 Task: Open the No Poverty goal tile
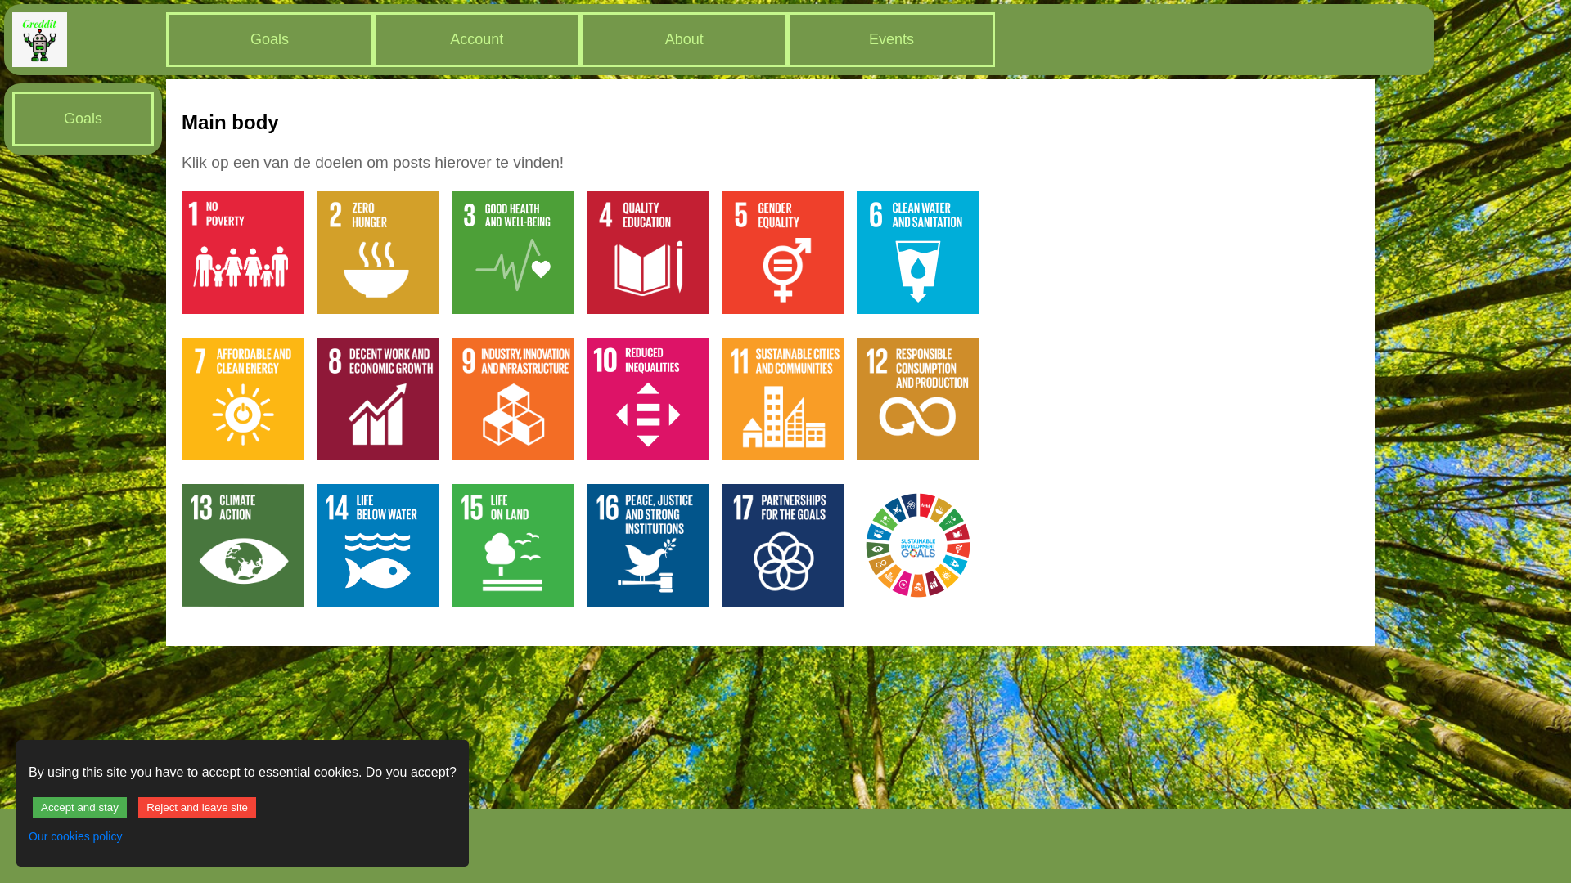click(x=243, y=253)
